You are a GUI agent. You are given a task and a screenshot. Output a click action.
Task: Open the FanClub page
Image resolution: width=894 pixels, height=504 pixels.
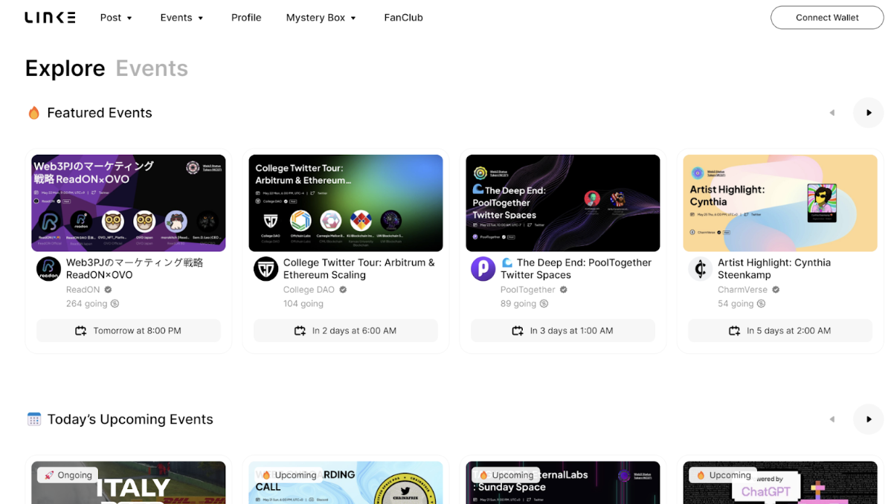[404, 18]
